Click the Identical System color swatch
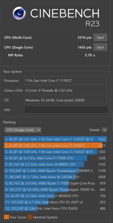The height and width of the screenshot is (223, 113). pos(30,217)
